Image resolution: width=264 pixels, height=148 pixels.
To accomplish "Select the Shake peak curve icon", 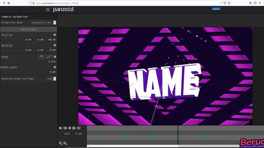I will pos(41,57).
